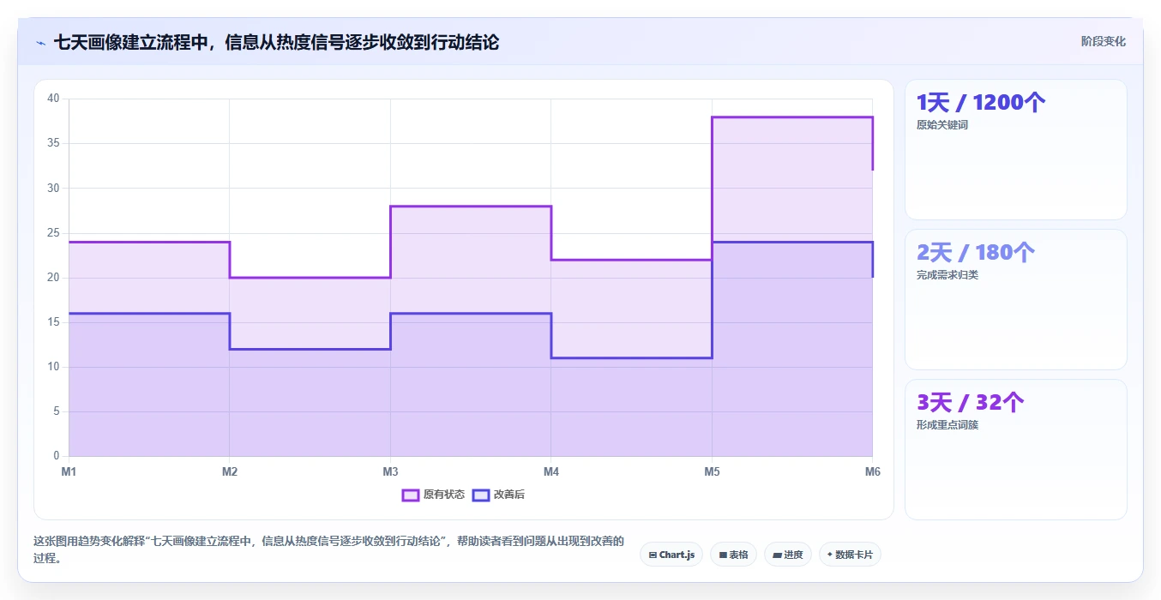Click the 形成重点词簇 card label
1161x600 pixels.
click(947, 425)
